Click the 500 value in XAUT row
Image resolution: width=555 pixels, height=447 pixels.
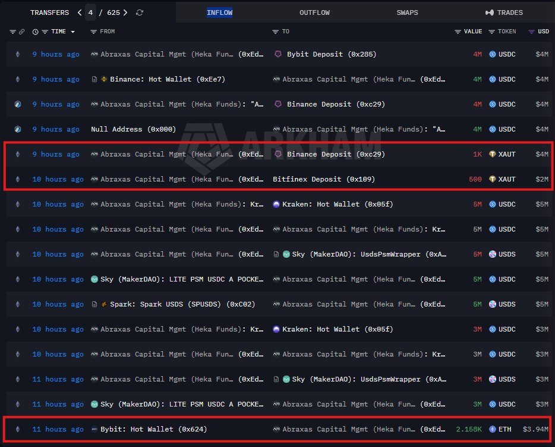pyautogui.click(x=475, y=179)
